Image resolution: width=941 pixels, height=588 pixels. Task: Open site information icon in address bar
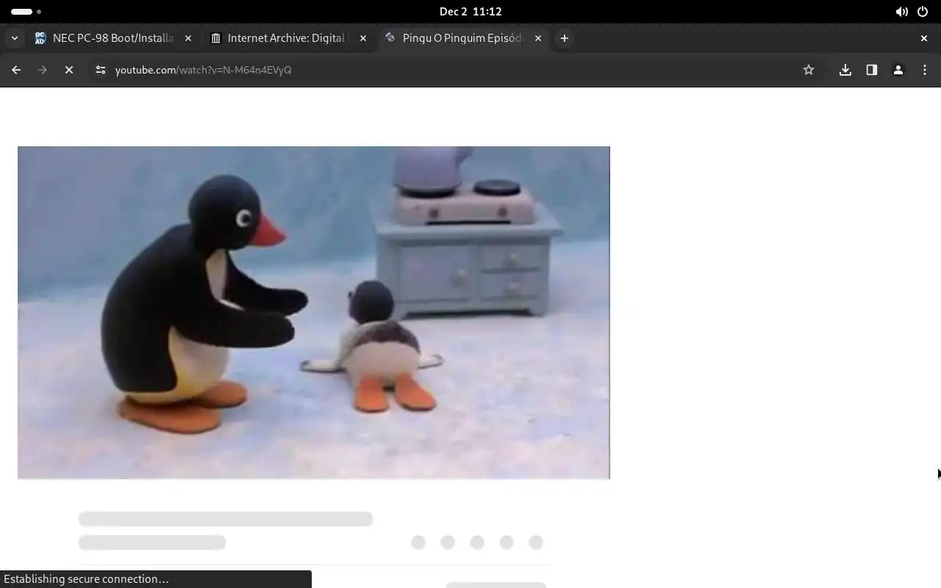tap(101, 70)
